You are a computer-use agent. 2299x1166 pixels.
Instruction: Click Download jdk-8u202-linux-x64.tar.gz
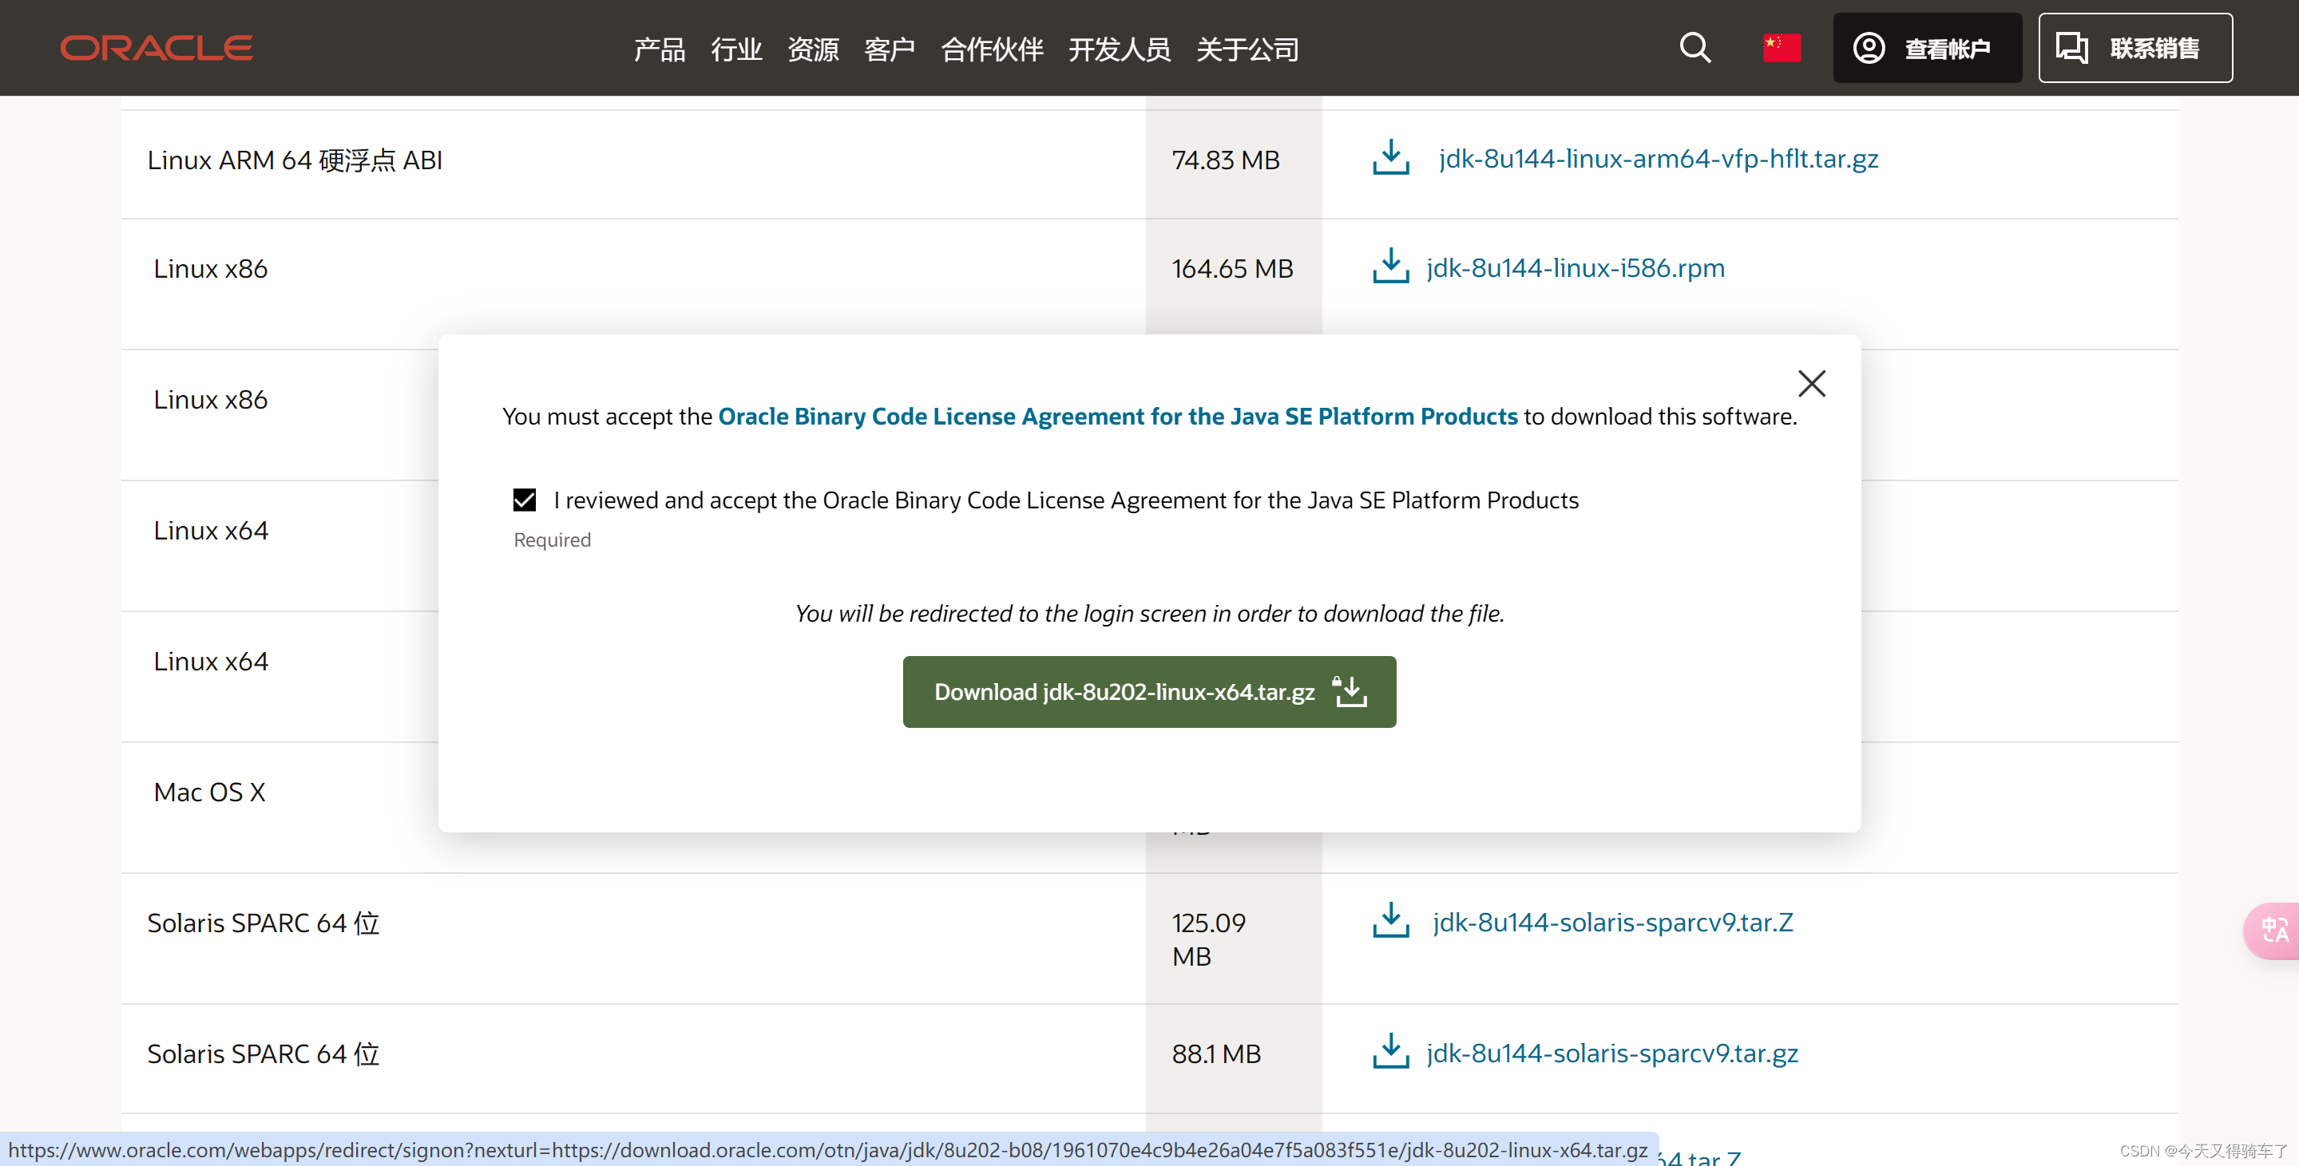pos(1148,691)
